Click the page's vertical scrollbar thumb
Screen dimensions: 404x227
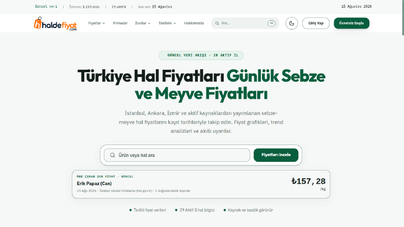point(402,17)
